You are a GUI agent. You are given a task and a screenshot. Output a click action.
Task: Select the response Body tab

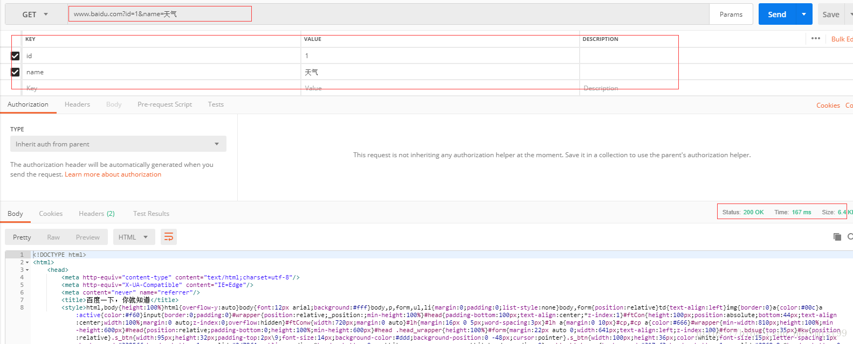pyautogui.click(x=15, y=214)
